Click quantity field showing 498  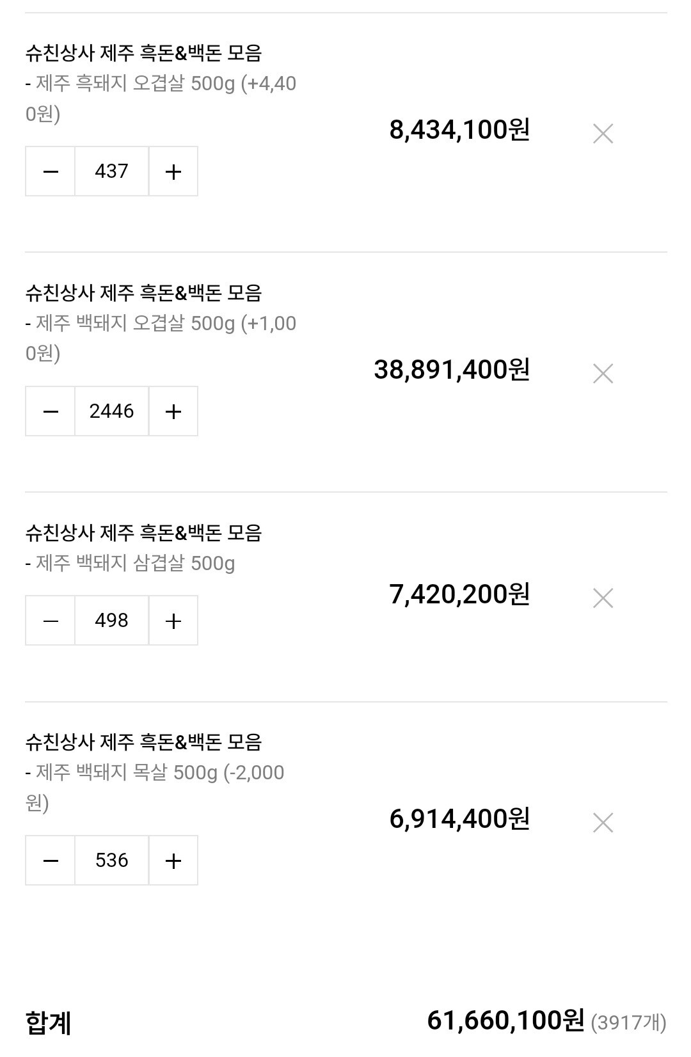pos(112,621)
